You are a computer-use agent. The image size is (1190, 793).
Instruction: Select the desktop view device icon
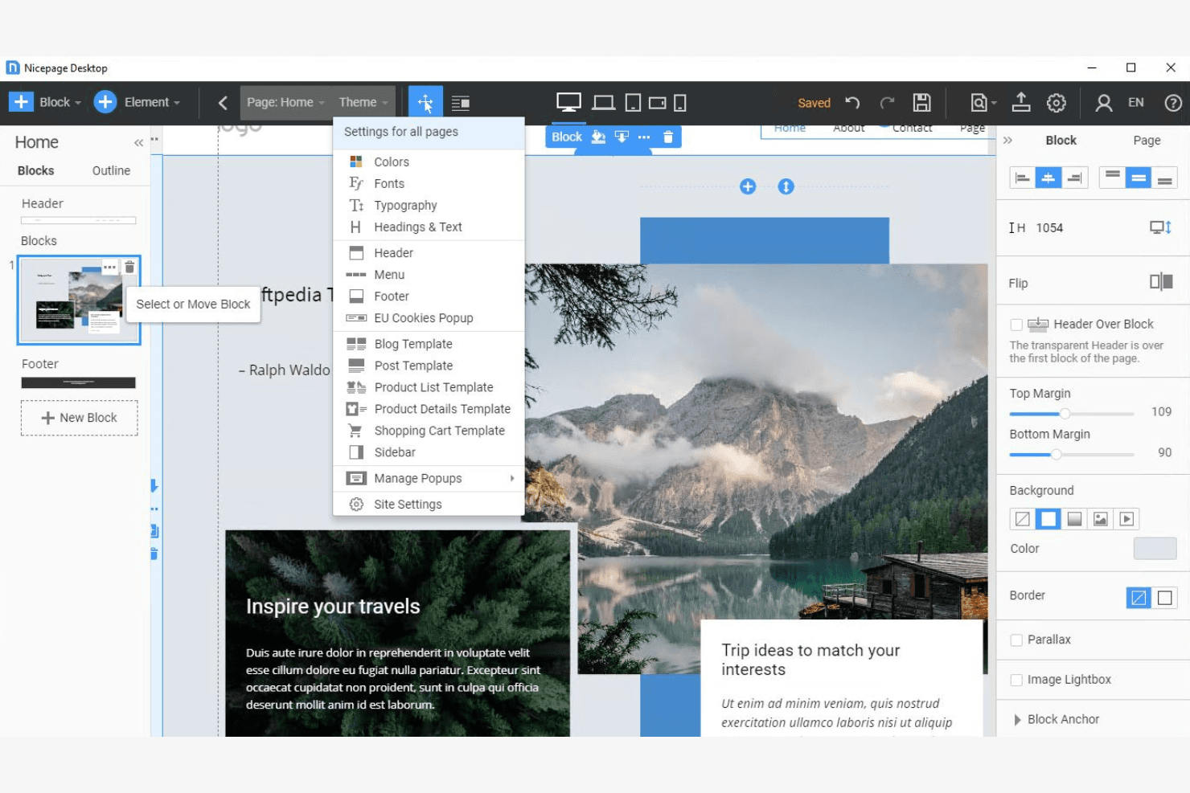coord(568,103)
